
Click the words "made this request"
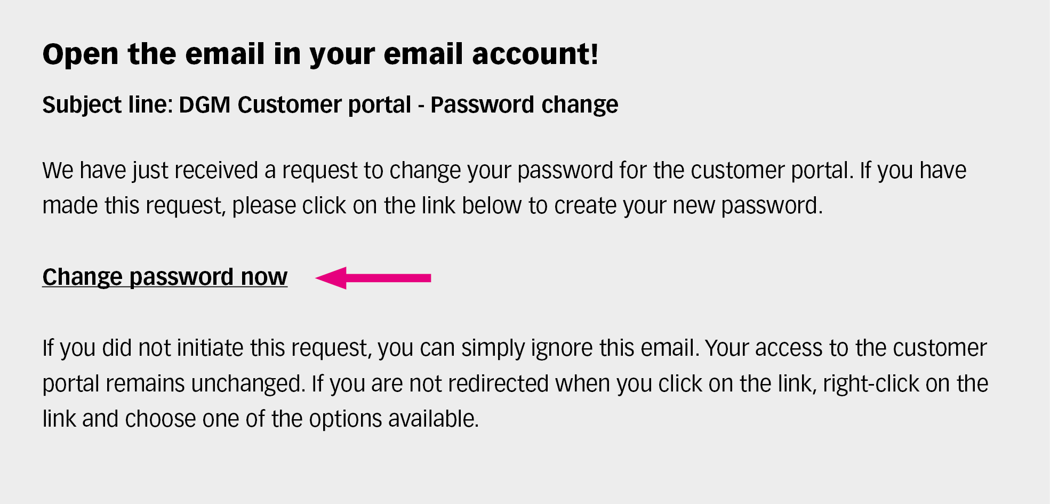tap(132, 206)
